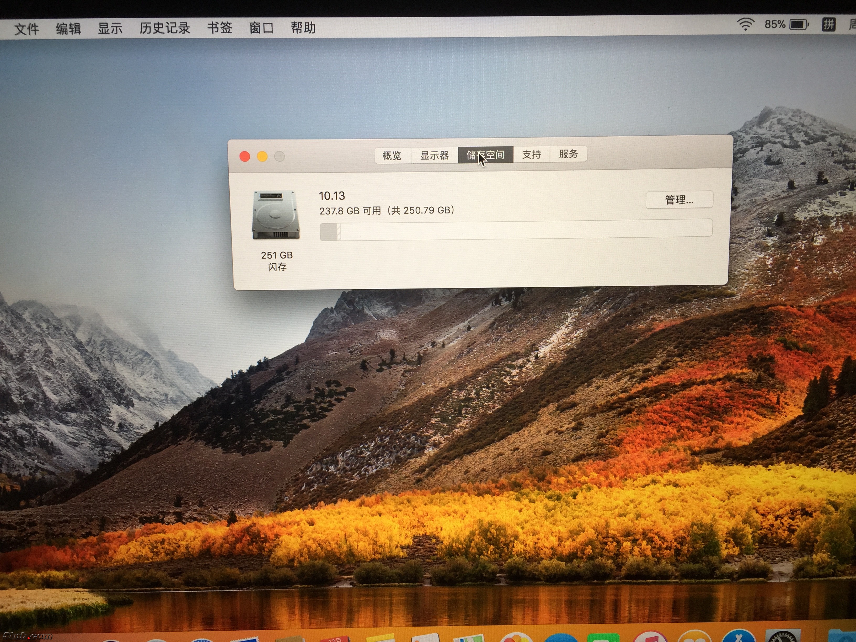Select the 支持 tab
Image resolution: width=856 pixels, height=642 pixels.
531,154
